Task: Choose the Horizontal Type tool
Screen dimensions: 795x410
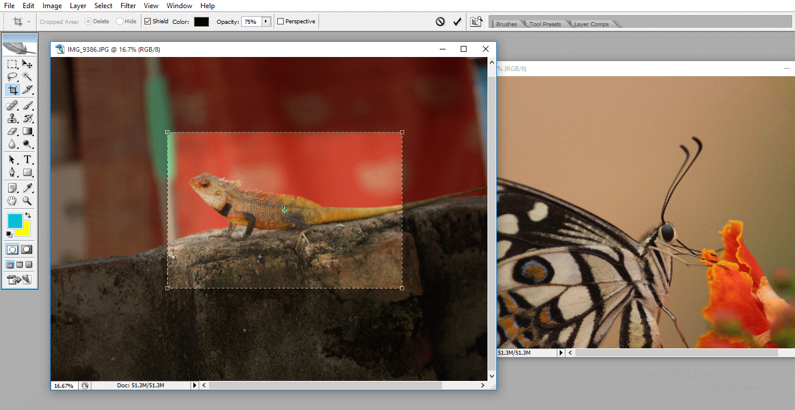Action: point(27,159)
